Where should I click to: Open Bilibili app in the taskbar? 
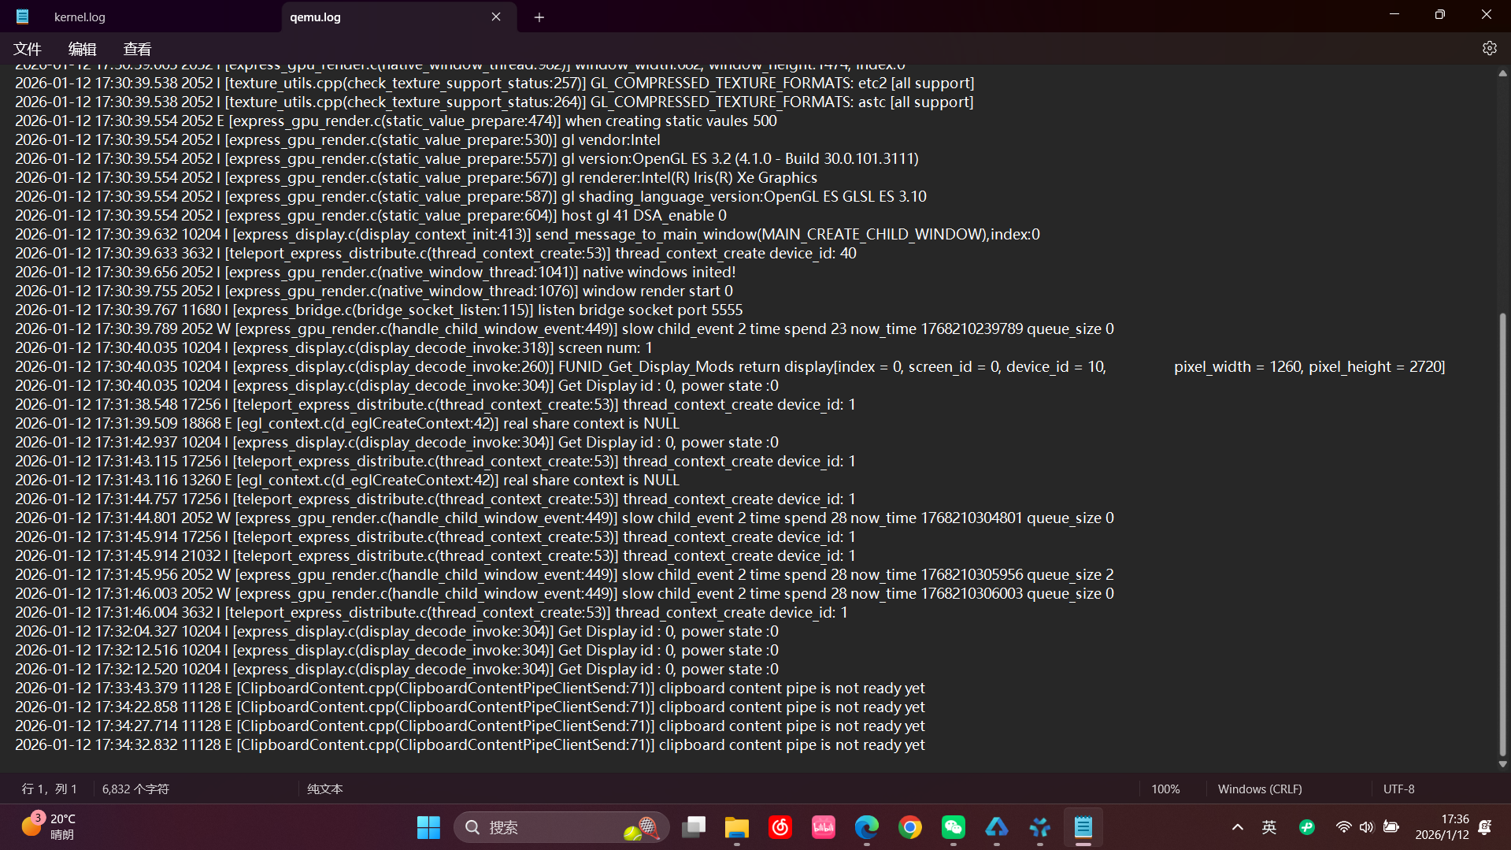(x=824, y=827)
